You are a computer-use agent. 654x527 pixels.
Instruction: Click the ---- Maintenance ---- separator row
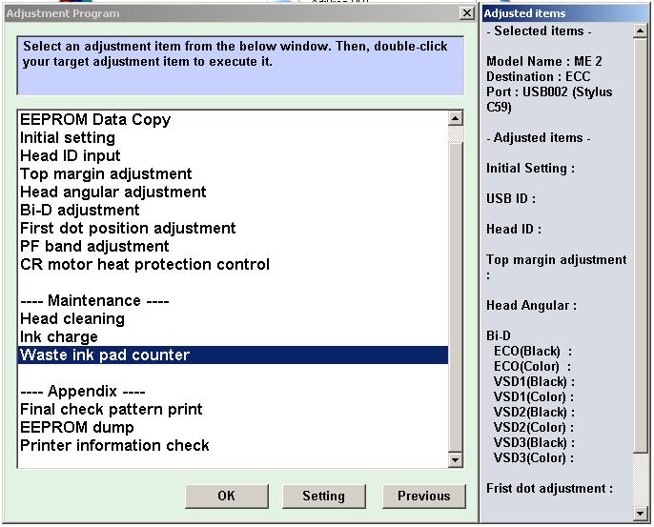coord(233,300)
